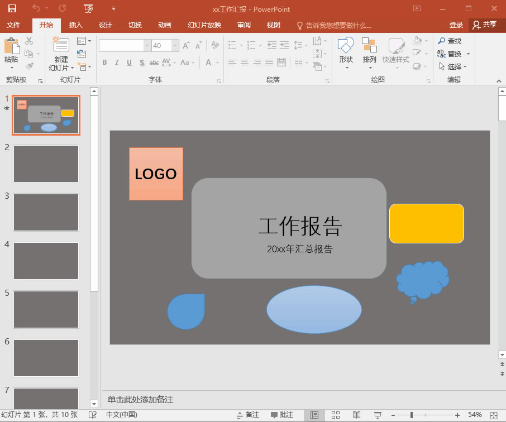Click the Paste clipboard icon

click(11, 46)
